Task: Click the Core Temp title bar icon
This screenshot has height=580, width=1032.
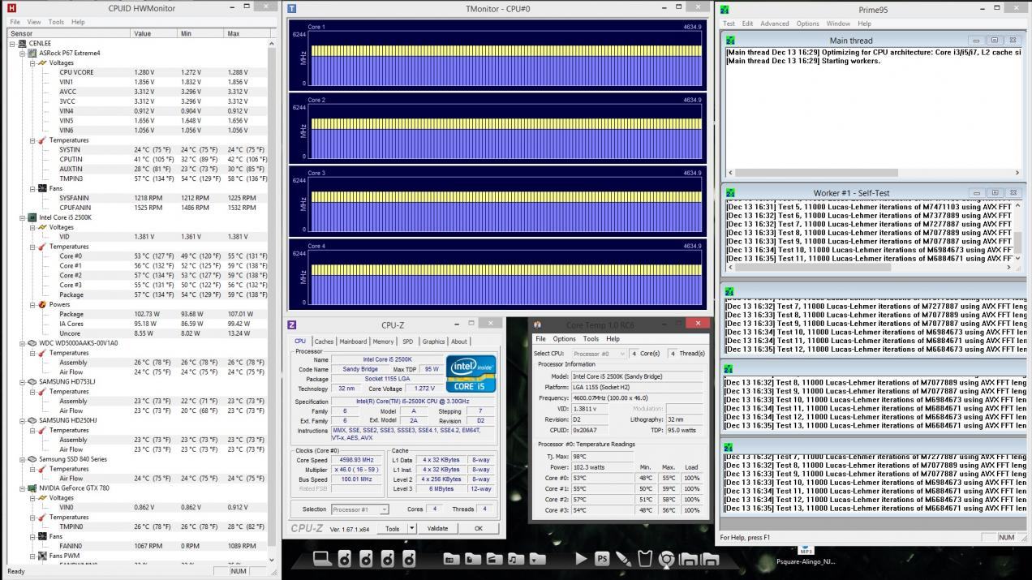Action: tap(537, 325)
